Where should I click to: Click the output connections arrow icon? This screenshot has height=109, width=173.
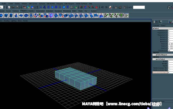click(106, 7)
